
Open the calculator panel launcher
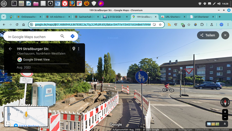coord(21,3)
